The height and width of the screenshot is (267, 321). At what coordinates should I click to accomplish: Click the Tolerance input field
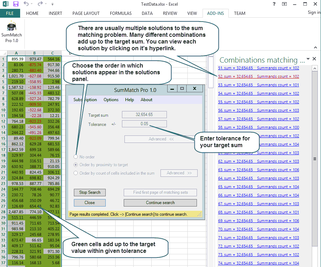(x=144, y=124)
